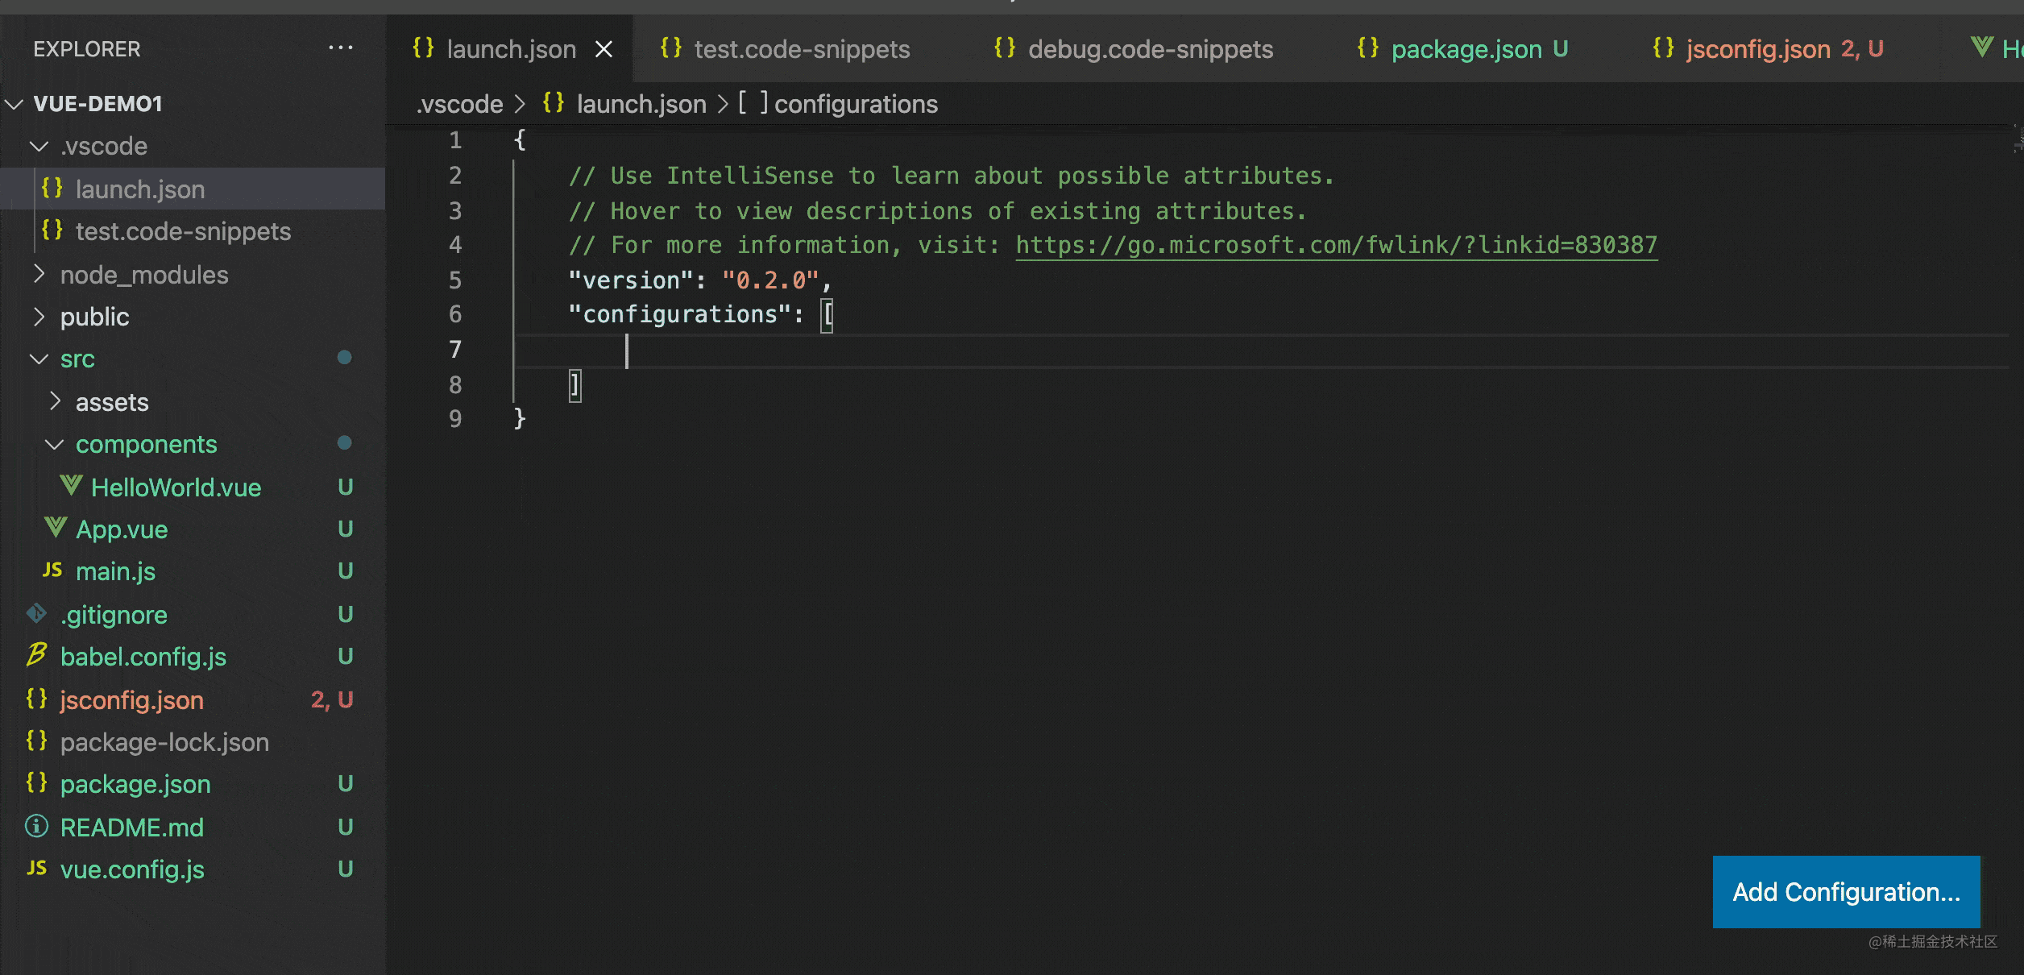Image resolution: width=2024 pixels, height=975 pixels.
Task: Click the JS icon next to main.js
Action: 52,570
